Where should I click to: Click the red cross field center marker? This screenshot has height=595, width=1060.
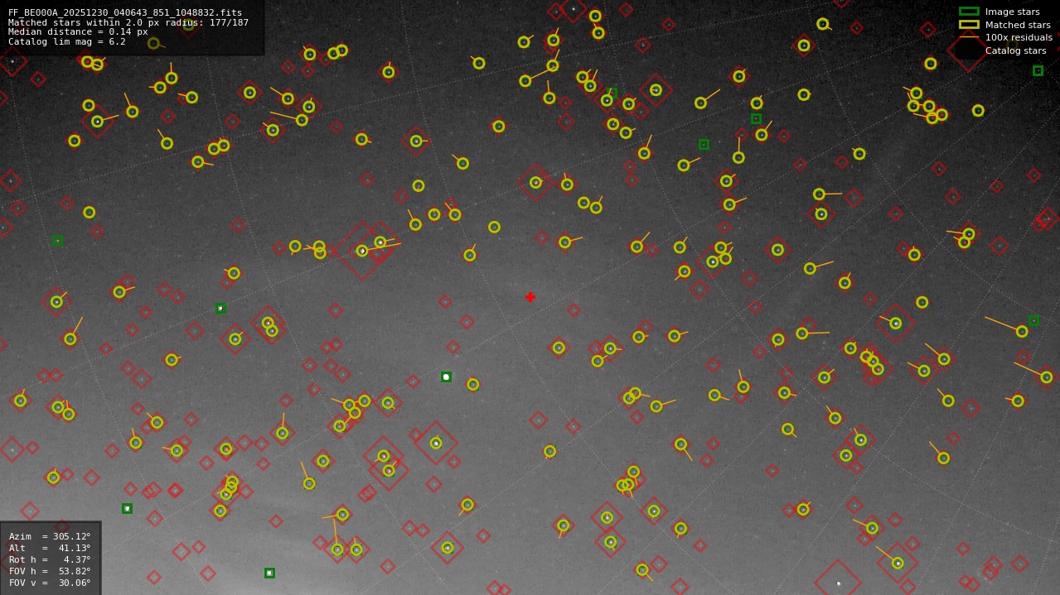530,297
